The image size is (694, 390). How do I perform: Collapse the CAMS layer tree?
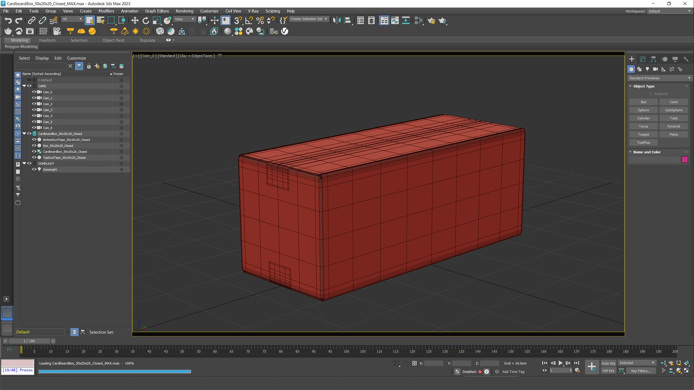coord(24,86)
